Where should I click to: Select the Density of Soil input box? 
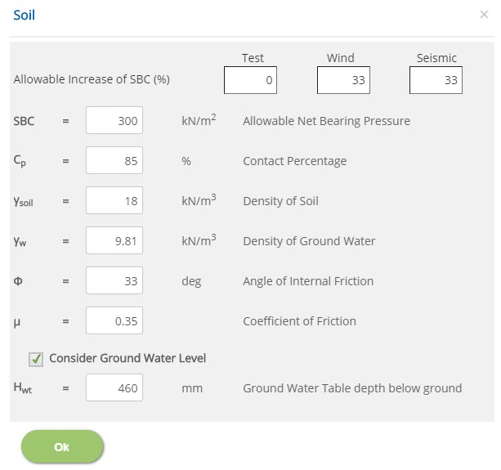pos(114,200)
